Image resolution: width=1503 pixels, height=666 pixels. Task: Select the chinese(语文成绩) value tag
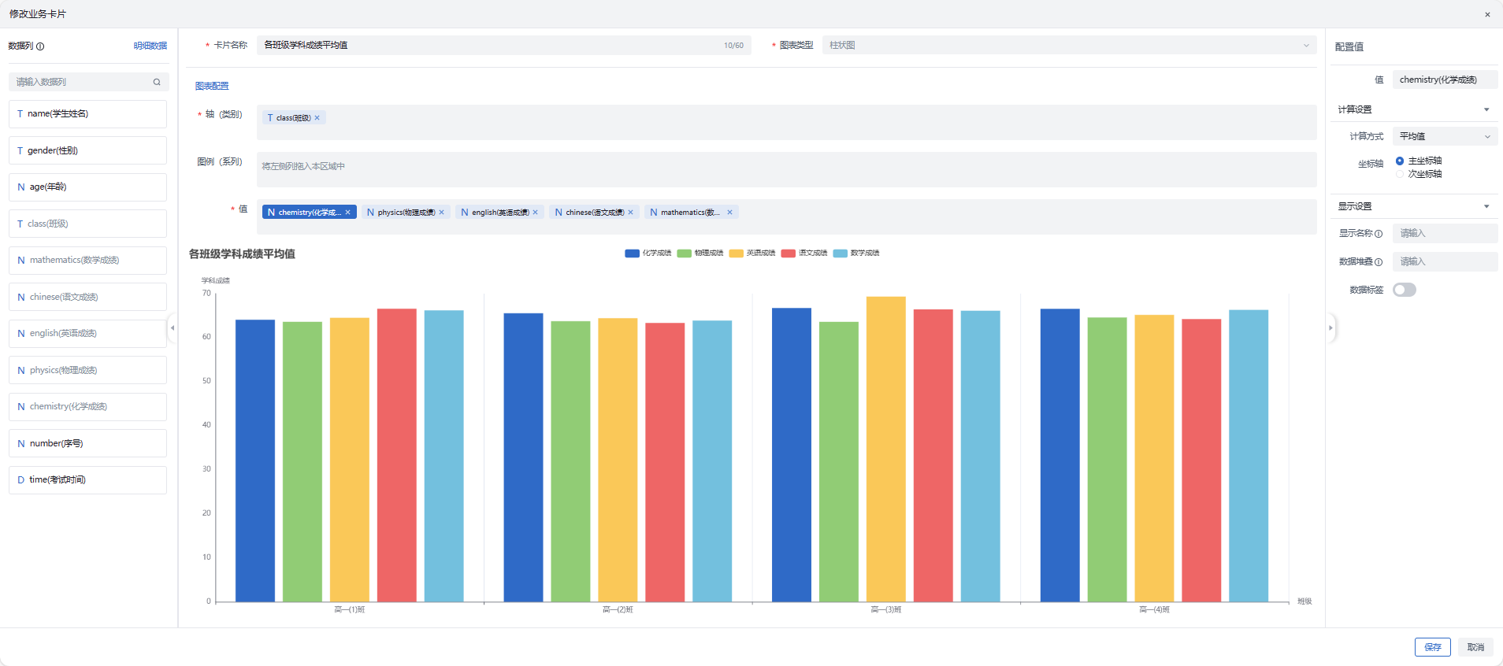[594, 213]
